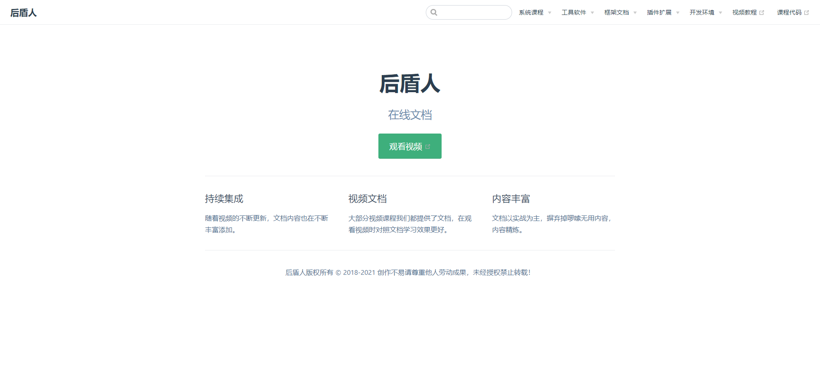Click the 视频文档 feature heading

click(x=368, y=199)
